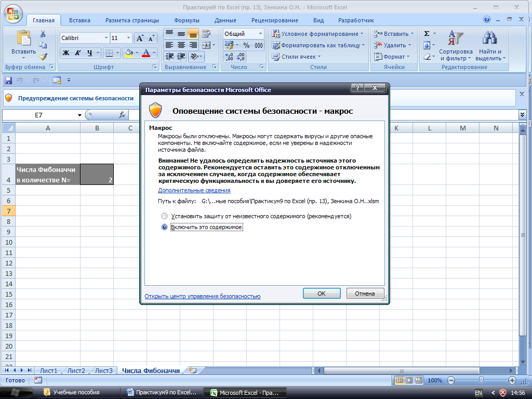The height and width of the screenshot is (399, 532).
Task: Center text horizontally
Action: (x=181, y=45)
